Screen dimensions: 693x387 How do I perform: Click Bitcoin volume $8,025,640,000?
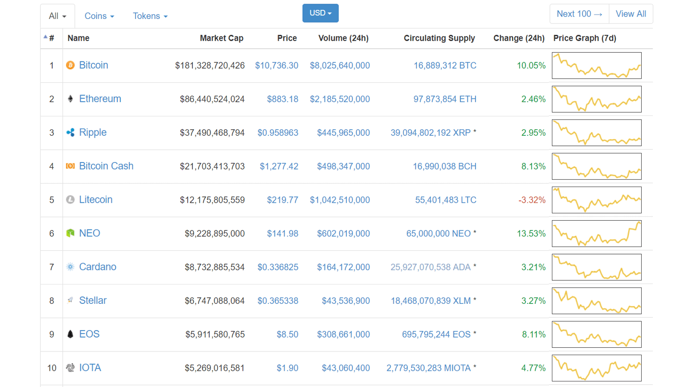click(x=340, y=66)
